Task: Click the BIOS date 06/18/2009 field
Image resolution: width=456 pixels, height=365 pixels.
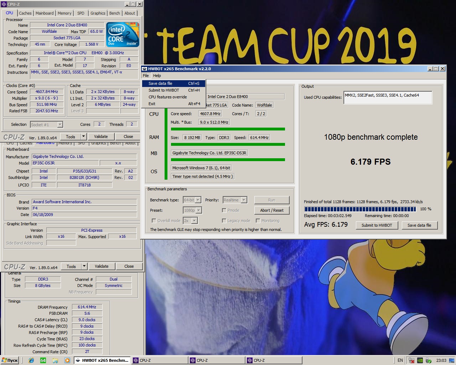Action: pos(84,215)
